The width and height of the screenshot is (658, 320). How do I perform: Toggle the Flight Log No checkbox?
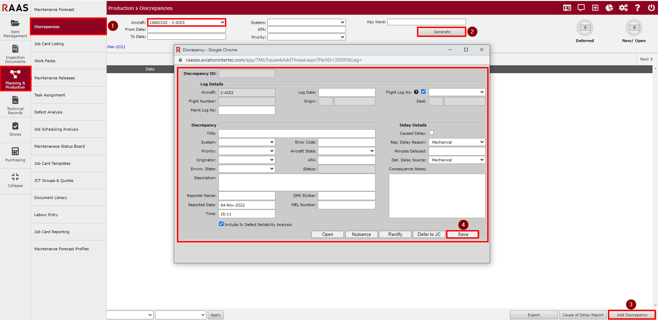tap(423, 92)
